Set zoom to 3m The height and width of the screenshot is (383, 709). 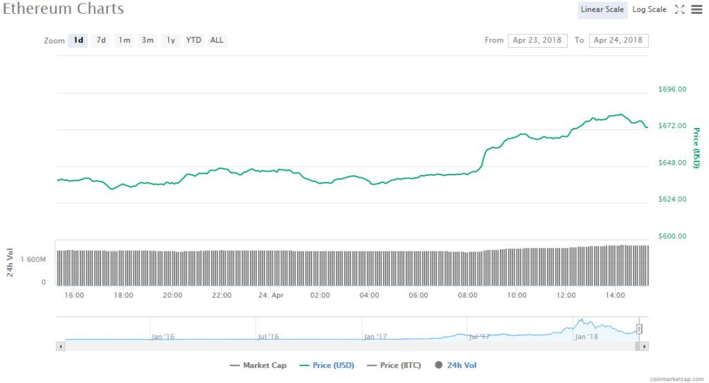(x=147, y=40)
